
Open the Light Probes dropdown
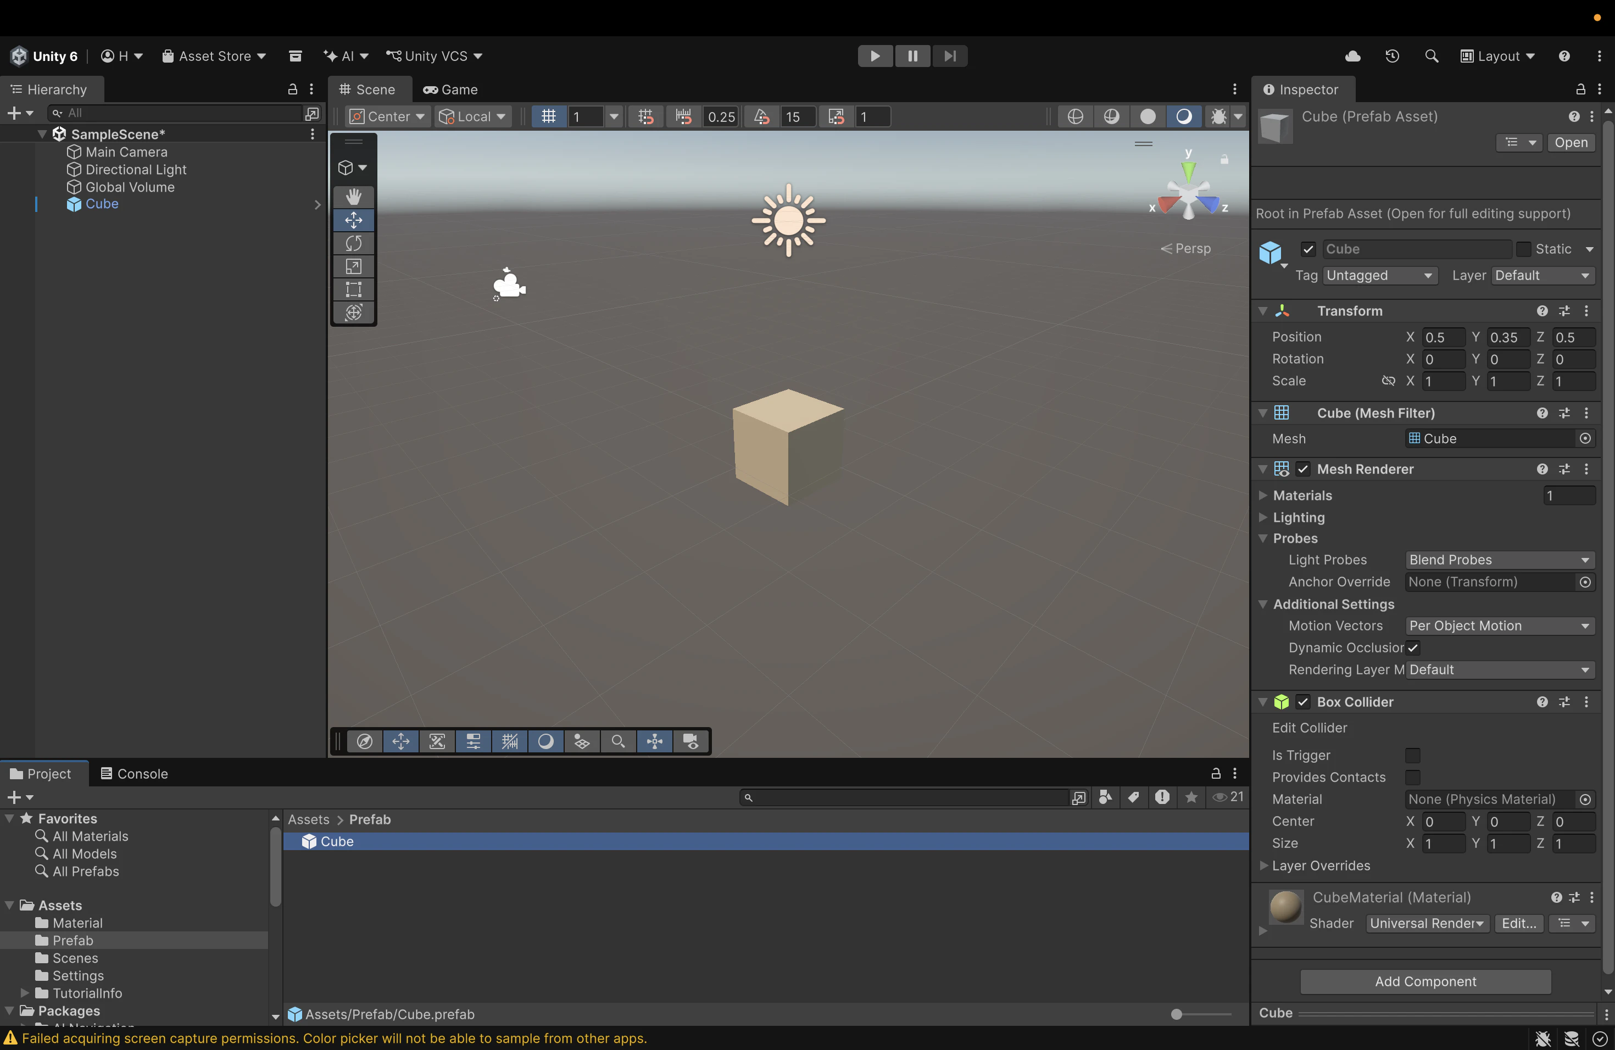point(1500,560)
